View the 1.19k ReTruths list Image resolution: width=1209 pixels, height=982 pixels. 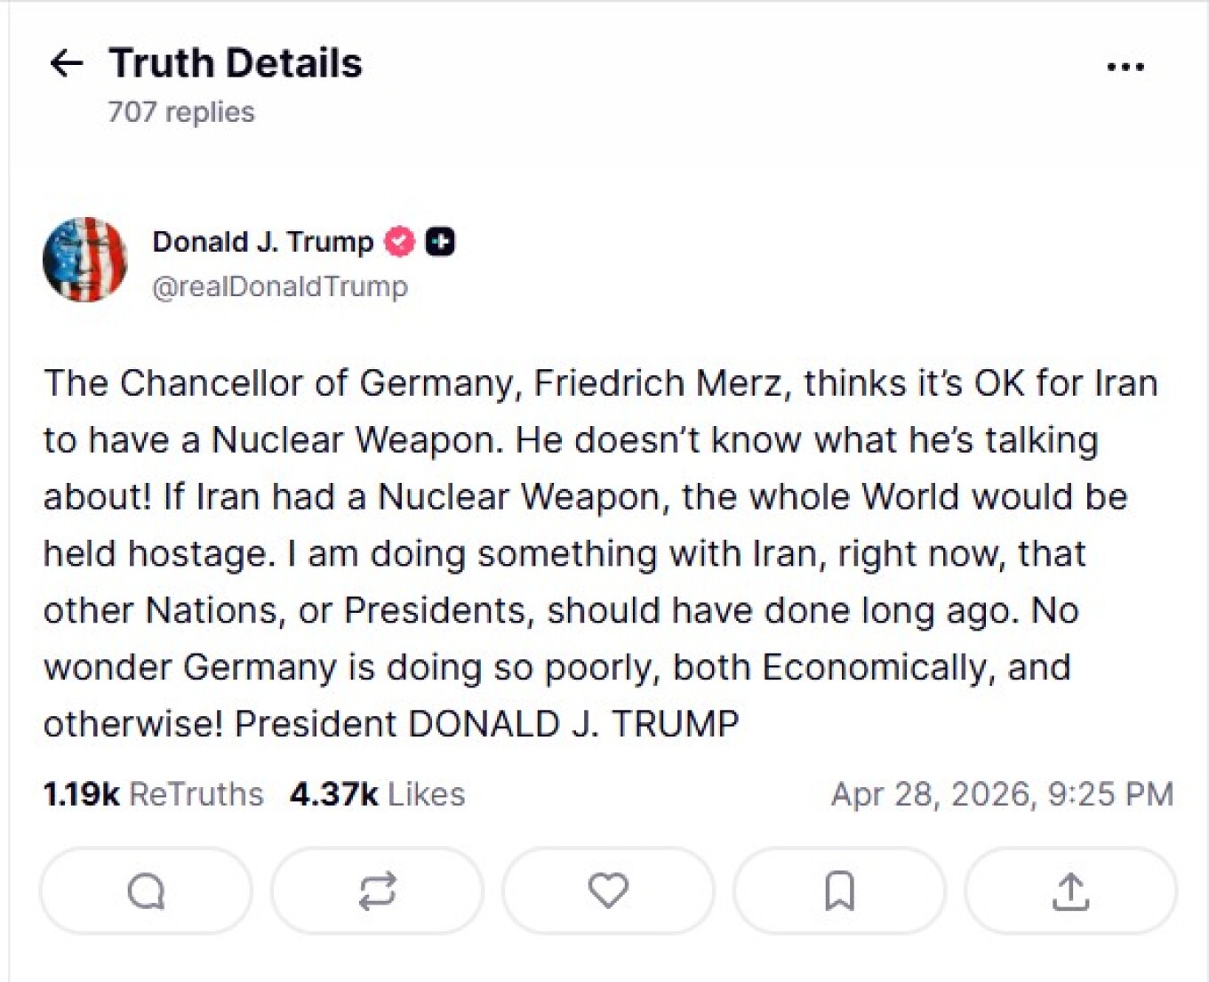pos(153,794)
